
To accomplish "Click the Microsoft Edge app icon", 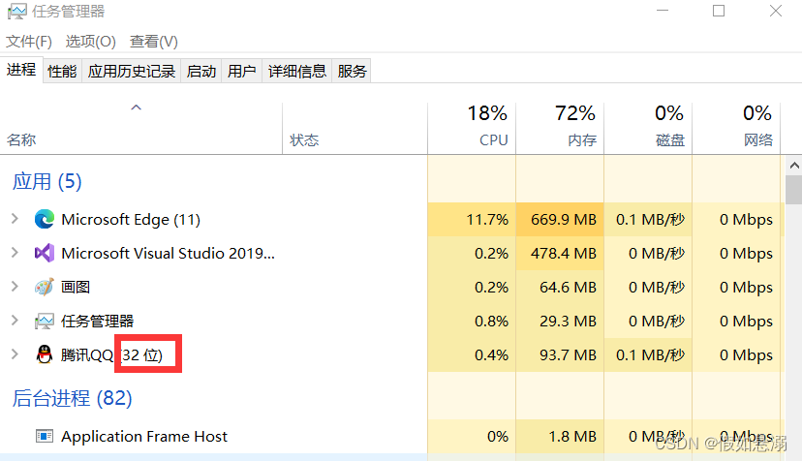I will pos(45,219).
